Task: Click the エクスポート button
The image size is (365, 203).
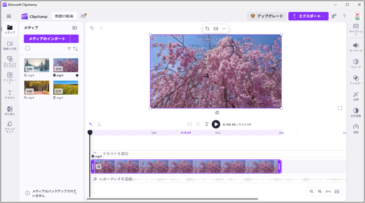Action: click(x=308, y=16)
